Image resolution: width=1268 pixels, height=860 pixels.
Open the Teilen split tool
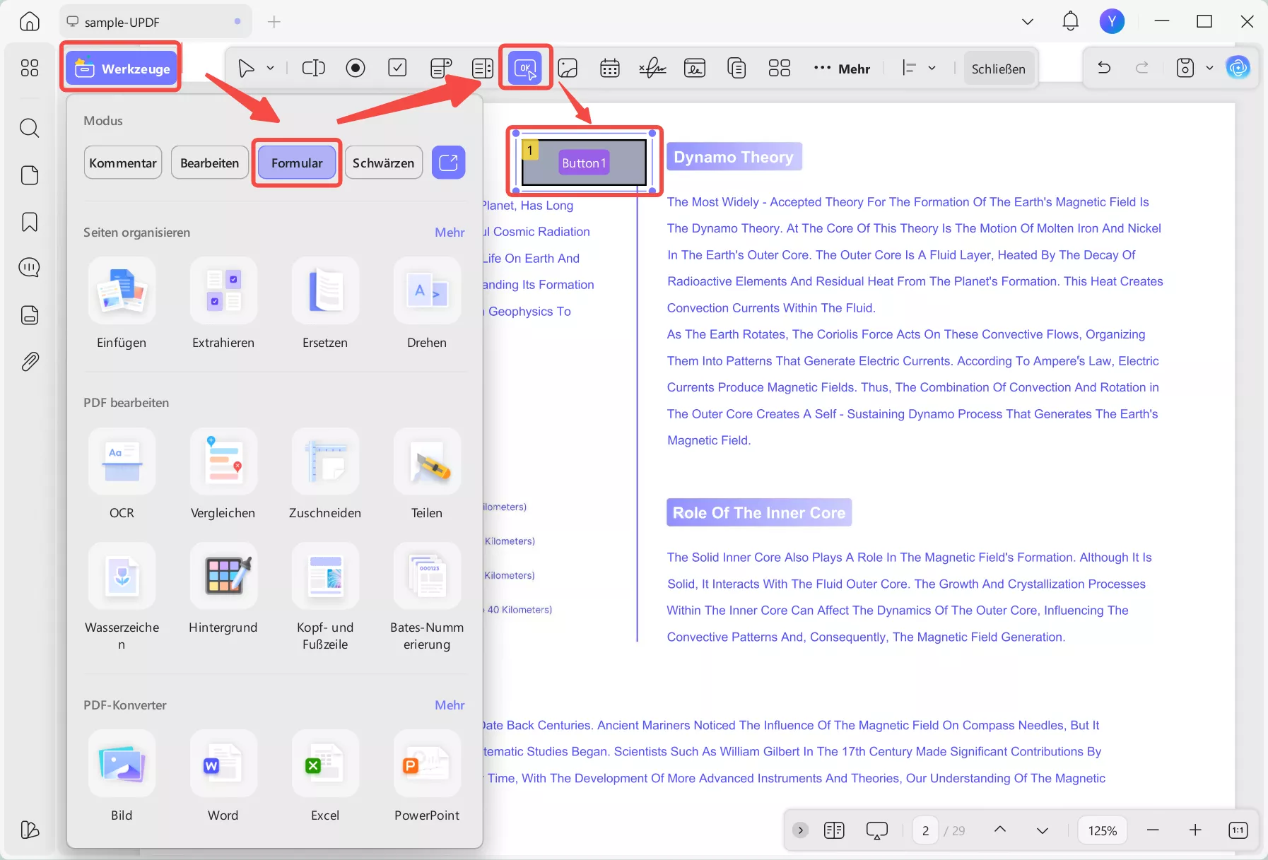[x=427, y=474]
